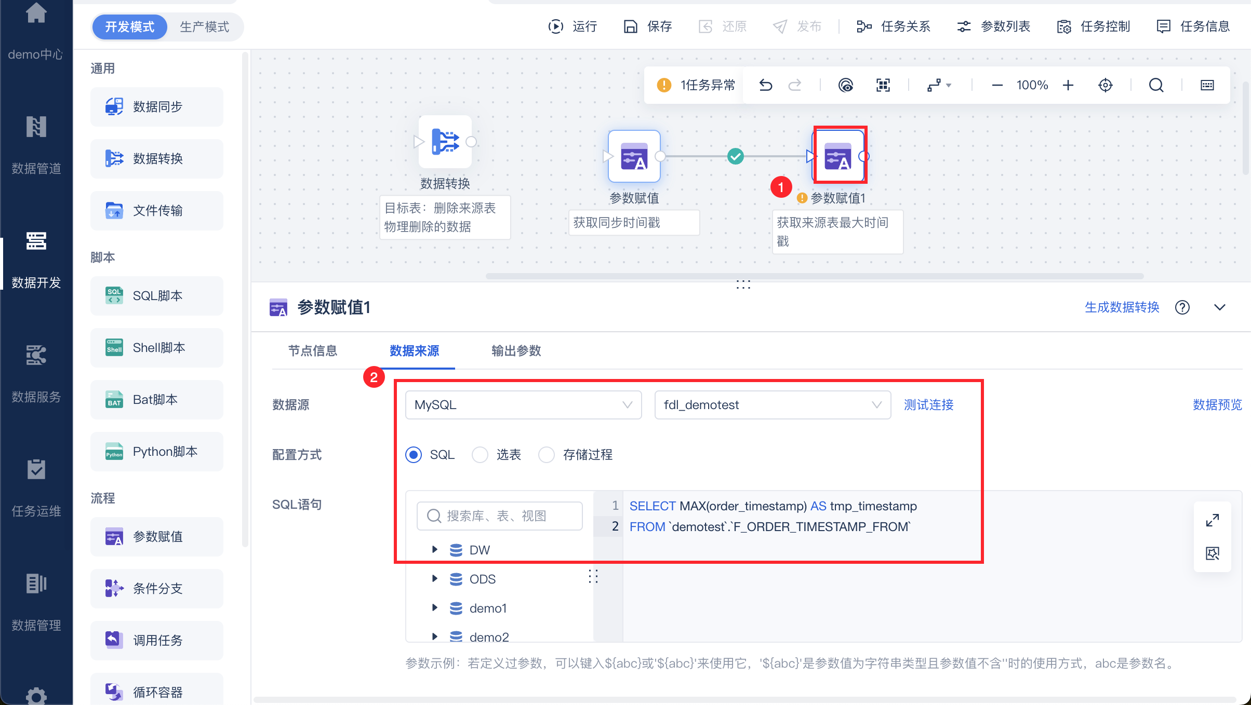Select the 选表 radio option
Image resolution: width=1251 pixels, height=705 pixels.
click(x=480, y=455)
